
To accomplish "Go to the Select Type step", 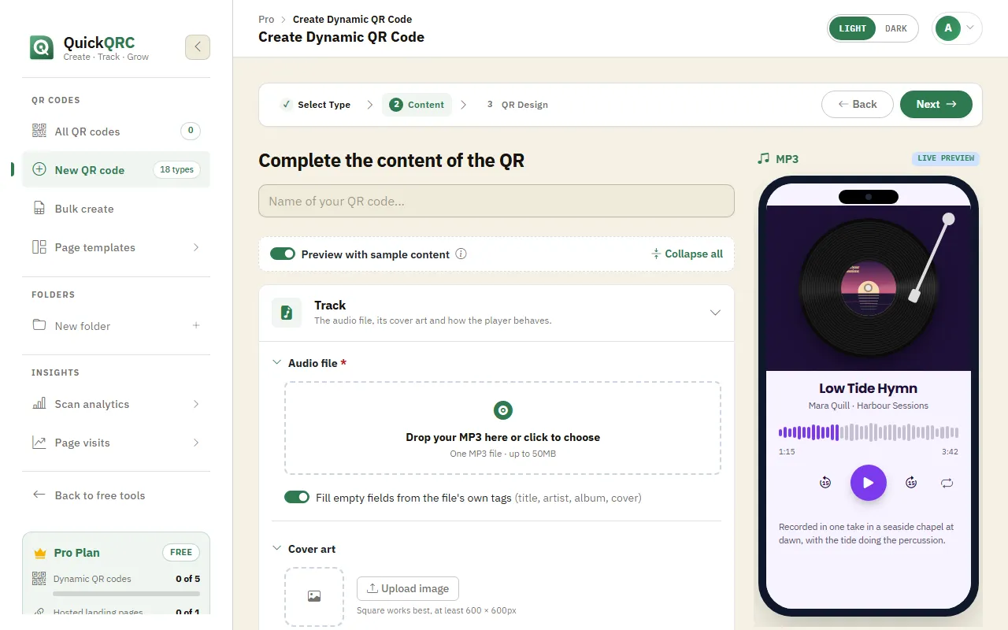I will point(316,105).
